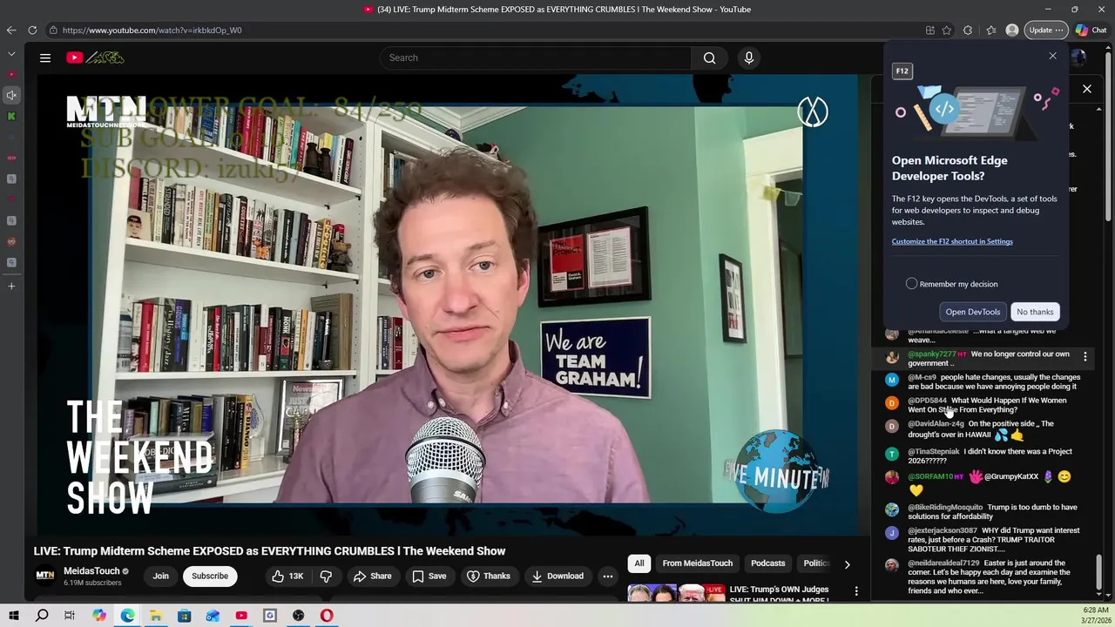Image resolution: width=1115 pixels, height=627 pixels.
Task: Add page to favorites with star icon
Action: (x=947, y=30)
